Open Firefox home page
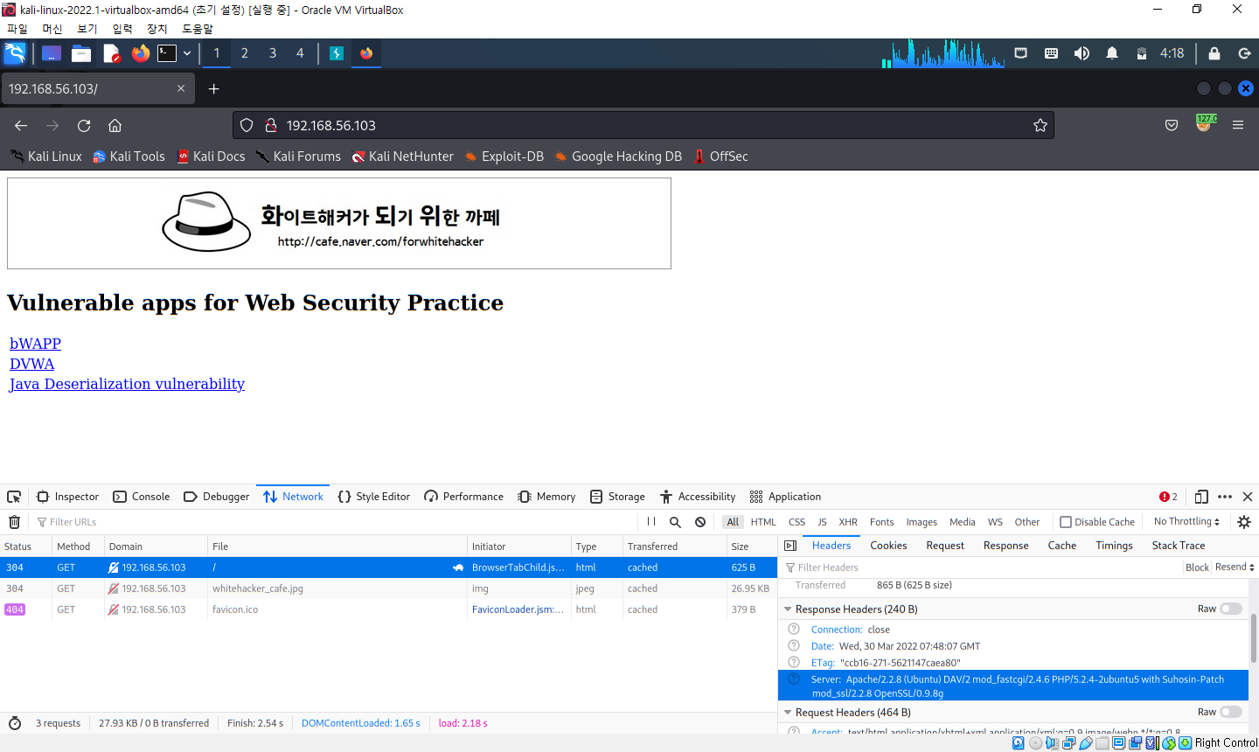The width and height of the screenshot is (1259, 752). click(115, 126)
